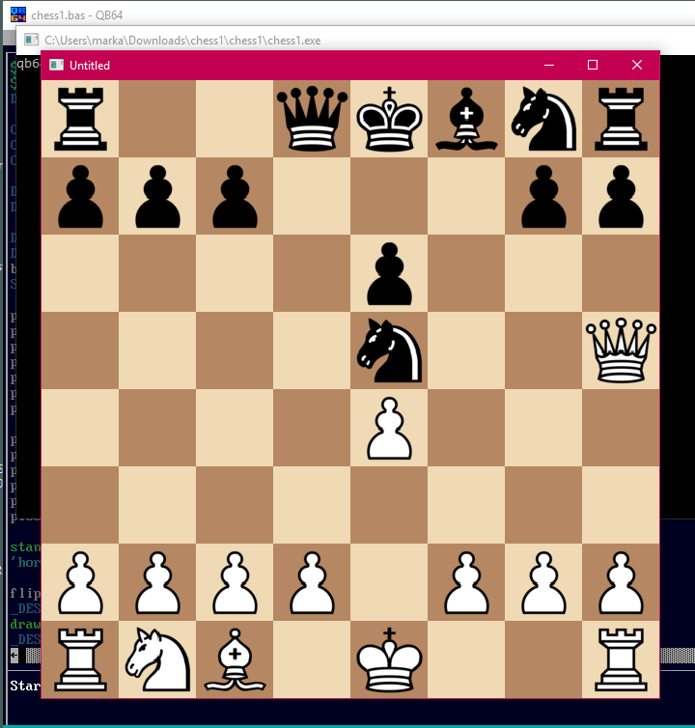Click the black rook in top-right corner
695x728 pixels.
[x=621, y=119]
